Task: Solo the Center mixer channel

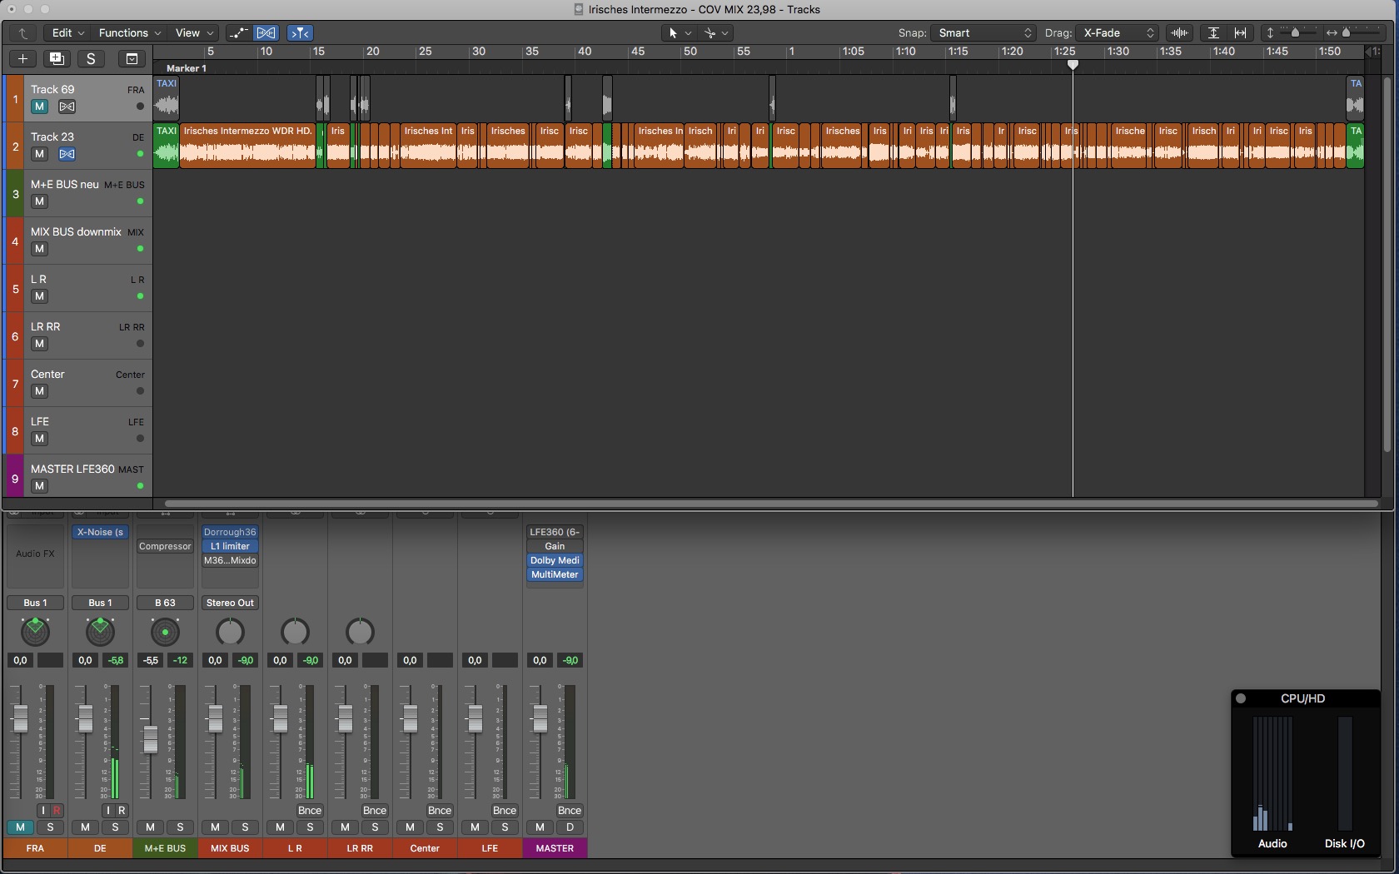Action: [x=440, y=827]
